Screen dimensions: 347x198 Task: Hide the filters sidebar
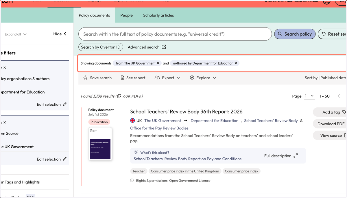[60, 34]
